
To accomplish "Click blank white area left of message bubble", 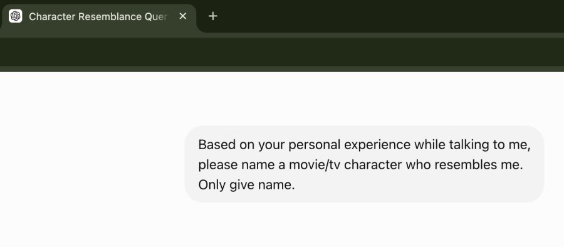I will point(92,164).
